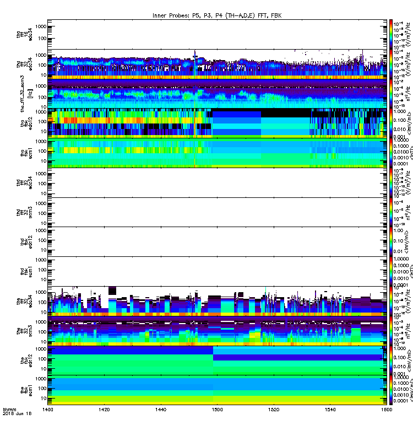
Task: Click the "tha_fff_32_scm3 [Hz]" panel label
Action: click(26, 94)
